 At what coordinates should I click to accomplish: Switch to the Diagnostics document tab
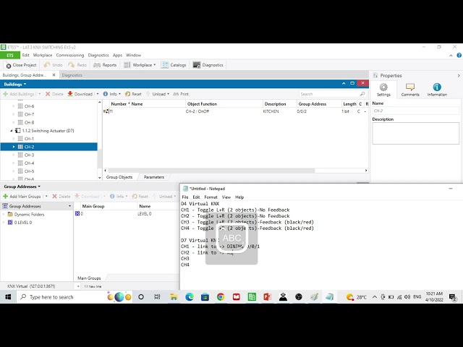(x=72, y=75)
